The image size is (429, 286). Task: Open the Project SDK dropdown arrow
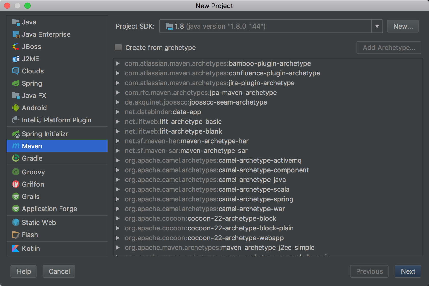[x=377, y=26]
